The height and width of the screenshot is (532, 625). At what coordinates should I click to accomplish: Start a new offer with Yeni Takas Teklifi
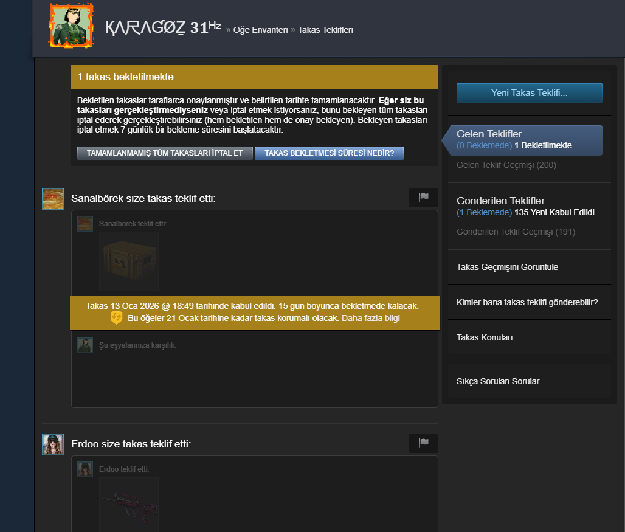(530, 93)
